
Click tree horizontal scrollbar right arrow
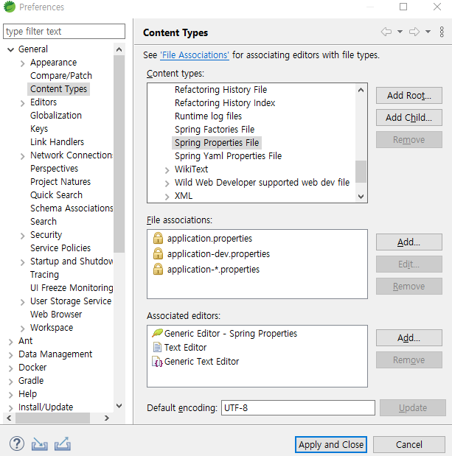pos(107,418)
